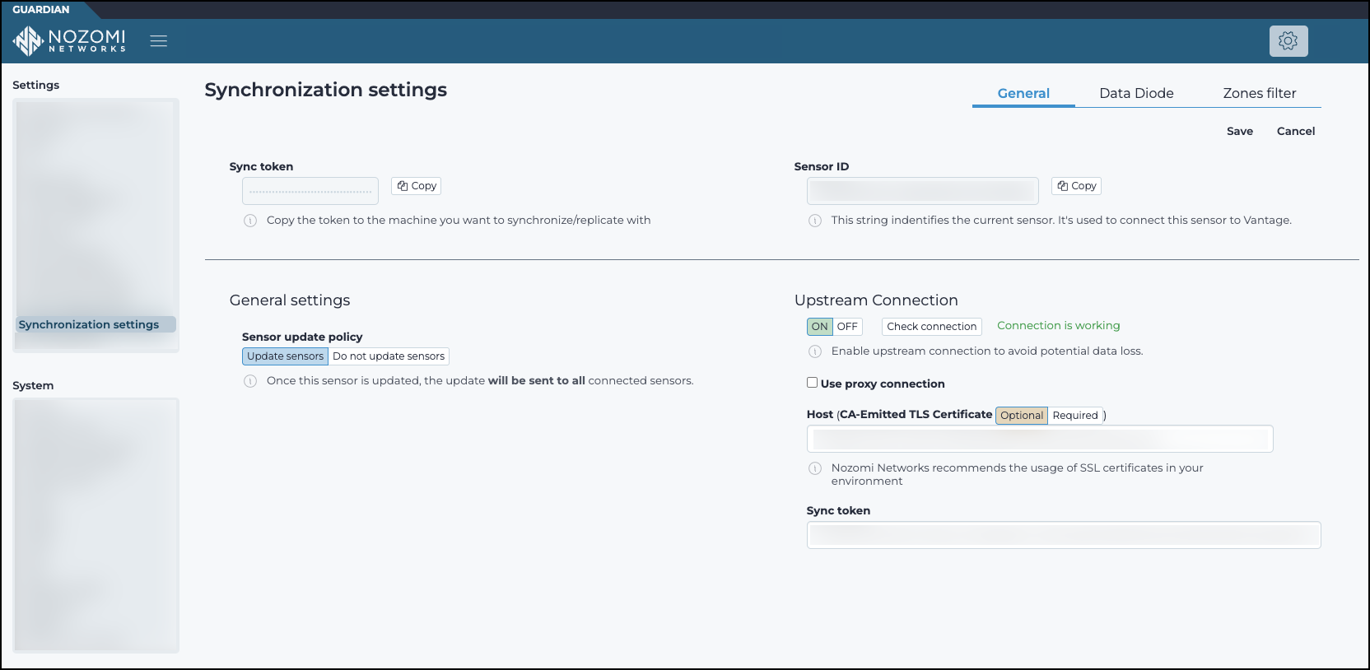1370x670 pixels.
Task: Switch to the Data Diode tab
Action: 1136,94
